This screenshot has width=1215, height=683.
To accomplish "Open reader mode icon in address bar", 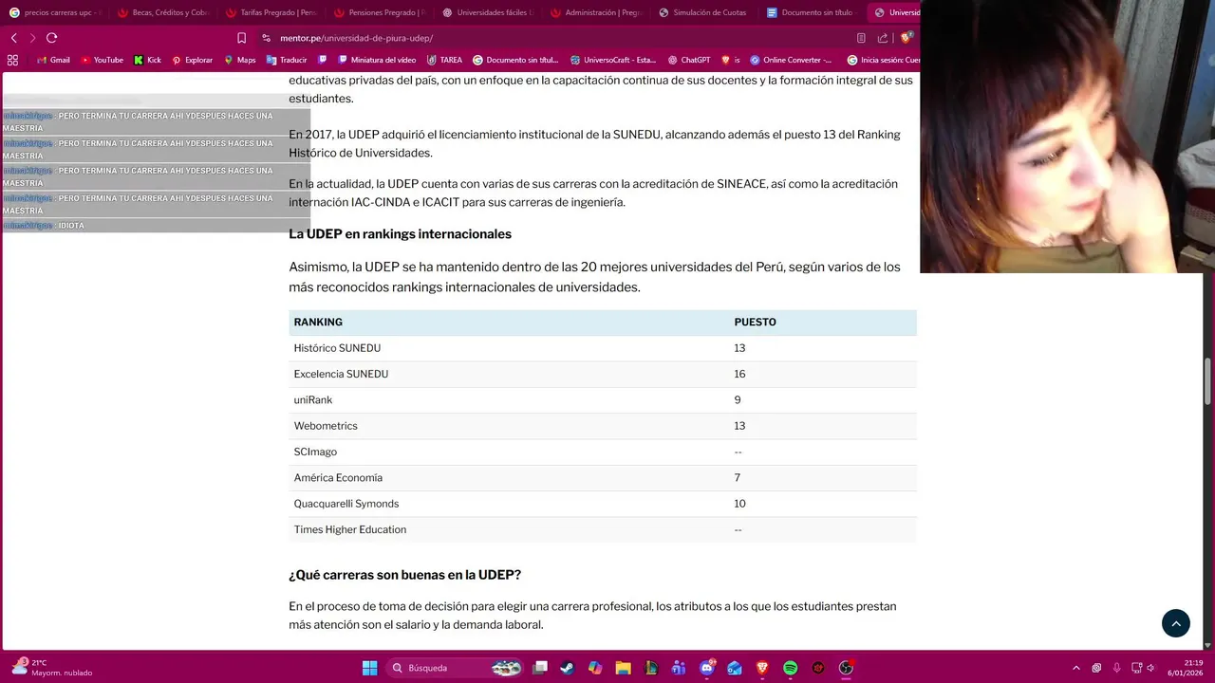I will 861,38.
